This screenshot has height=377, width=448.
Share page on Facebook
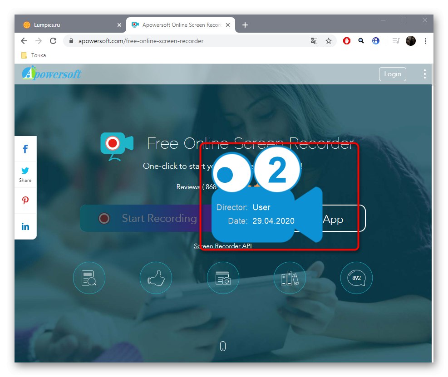(25, 149)
